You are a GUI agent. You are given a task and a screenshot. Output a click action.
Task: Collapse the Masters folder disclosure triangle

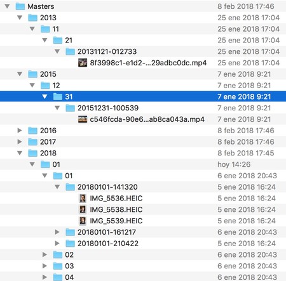8,6
